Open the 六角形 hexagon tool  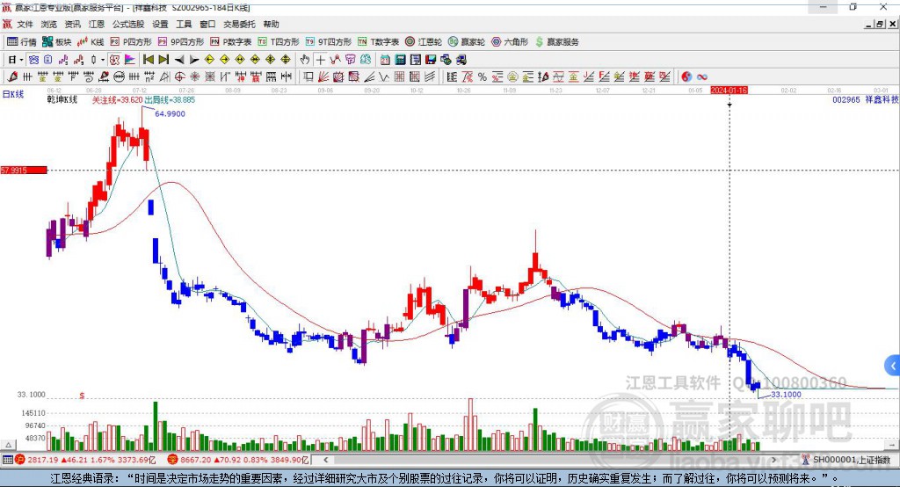click(x=510, y=42)
